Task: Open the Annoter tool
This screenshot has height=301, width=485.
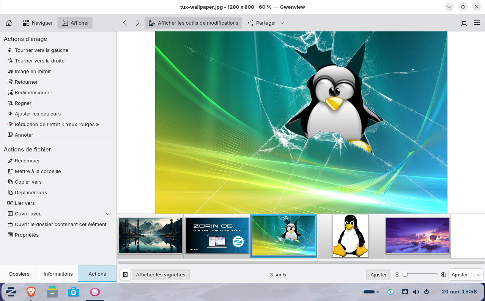Action: click(x=20, y=135)
